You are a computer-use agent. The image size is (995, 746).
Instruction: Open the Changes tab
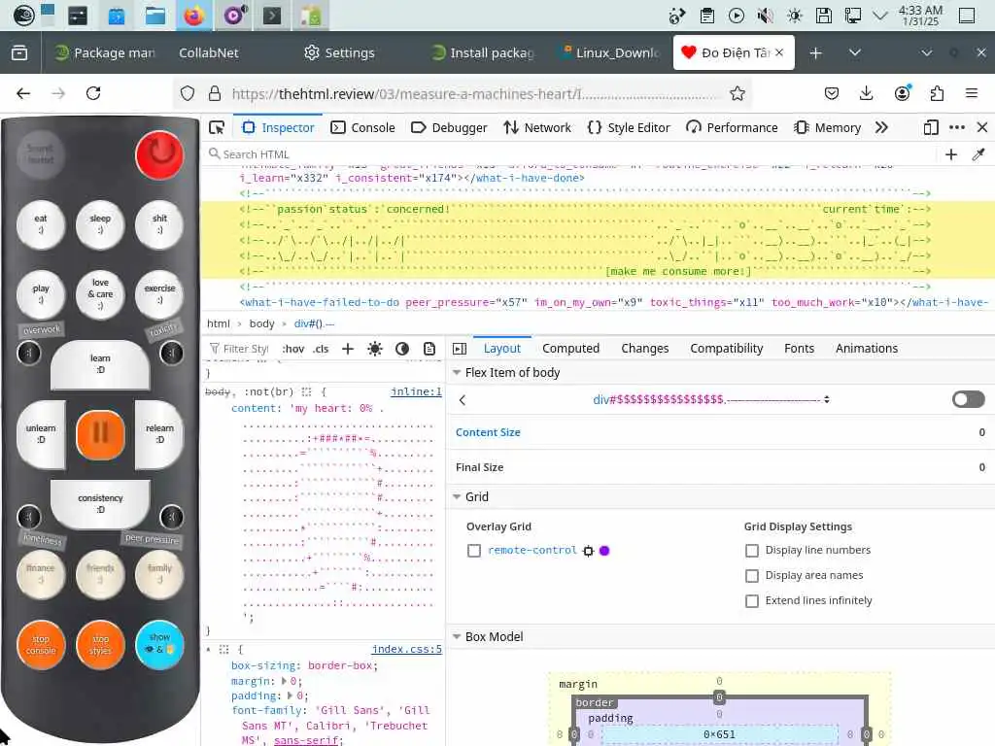[645, 349]
